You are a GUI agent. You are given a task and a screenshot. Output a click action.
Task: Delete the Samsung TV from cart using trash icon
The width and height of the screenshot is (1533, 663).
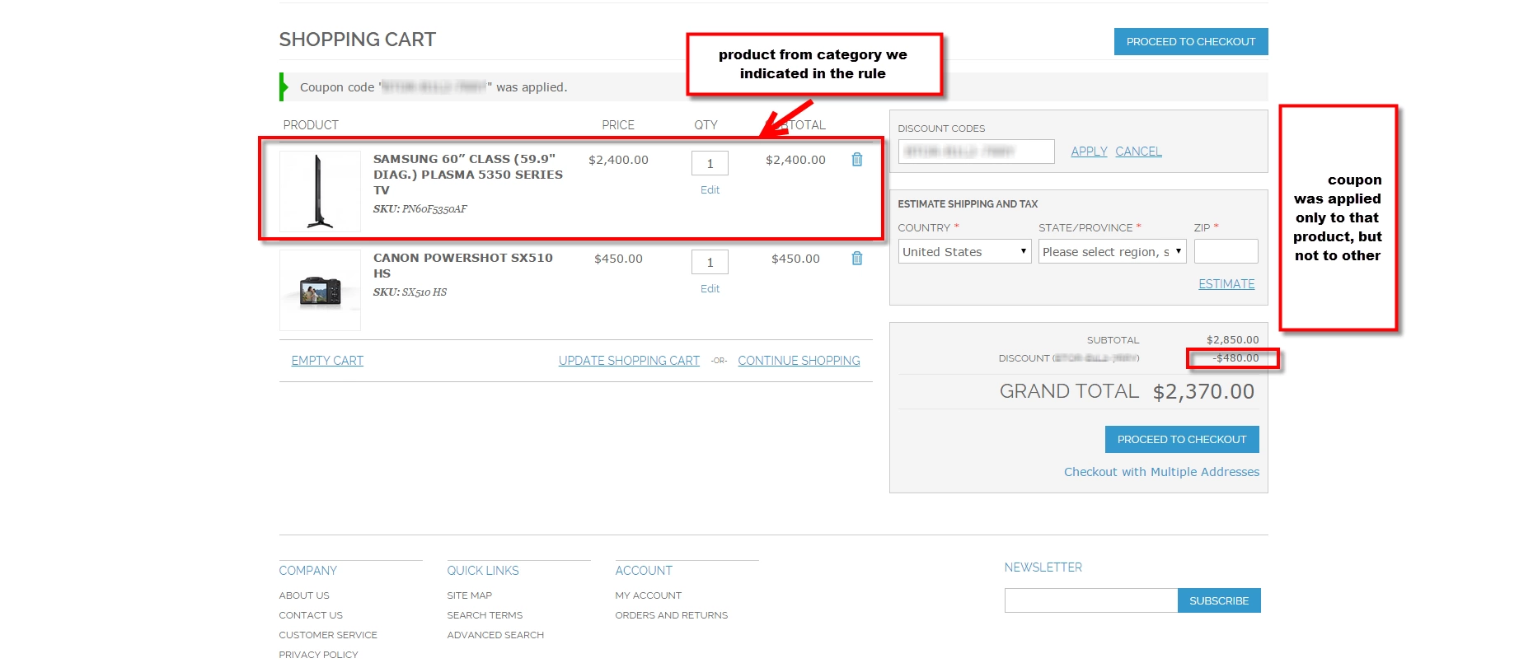click(x=857, y=160)
